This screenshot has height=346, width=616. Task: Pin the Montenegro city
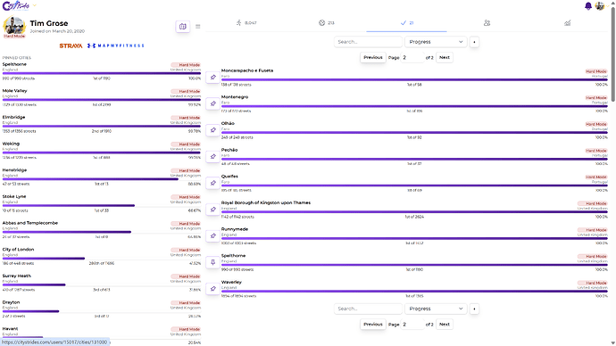pyautogui.click(x=213, y=103)
